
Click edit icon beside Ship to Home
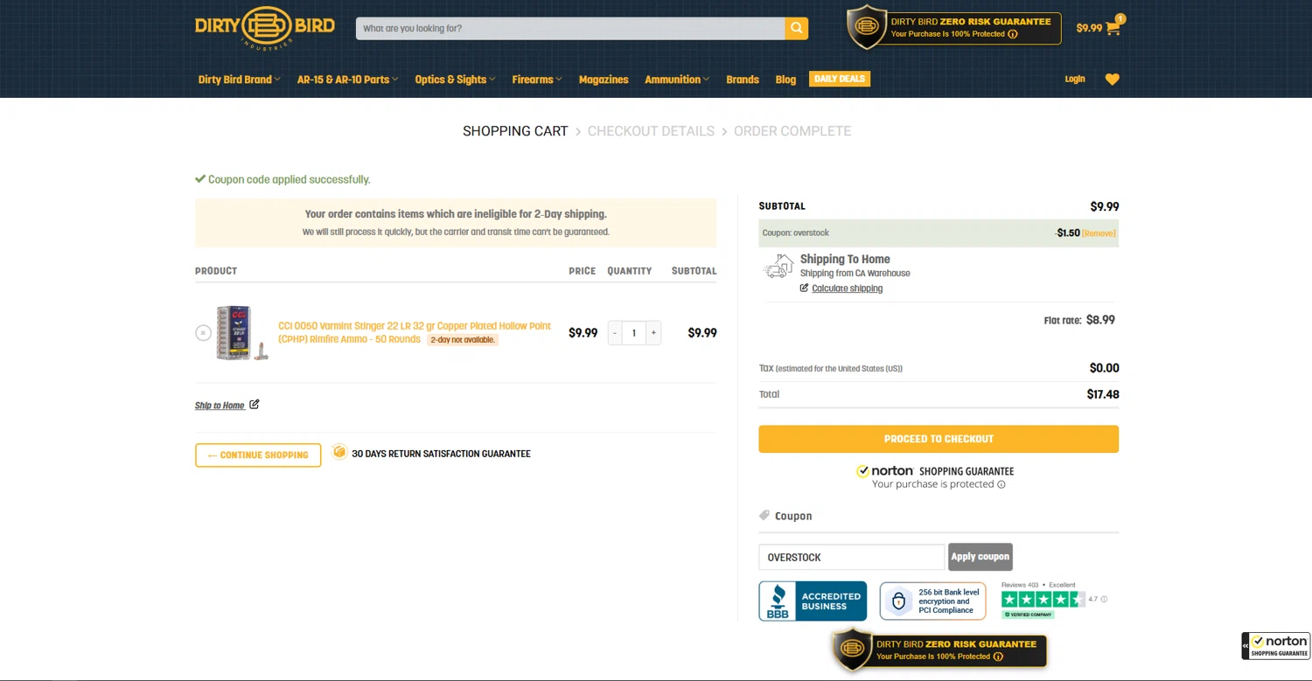coord(255,404)
